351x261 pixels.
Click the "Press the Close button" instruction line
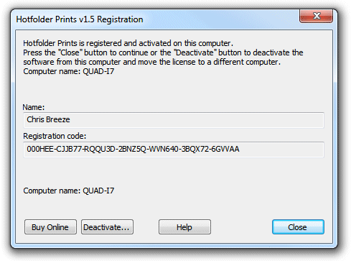point(163,52)
